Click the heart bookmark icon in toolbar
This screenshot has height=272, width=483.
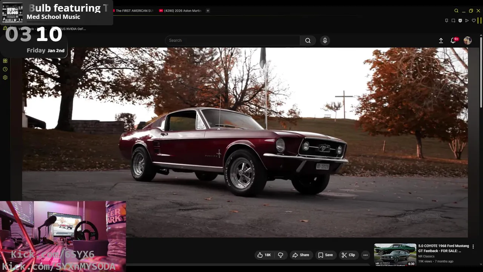474,20
